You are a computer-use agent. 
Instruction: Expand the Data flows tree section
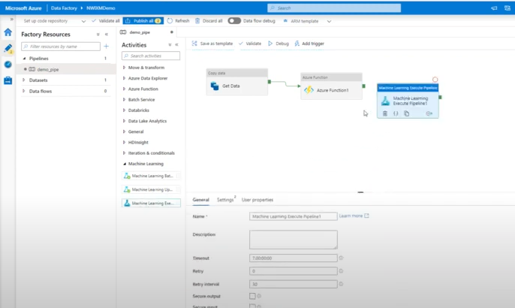[24, 91]
